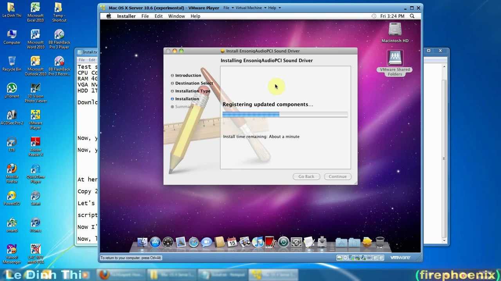Screen dimensions: 501x281
Task: Open Mozilla Firefox desktop shortcut
Action: tap(12, 173)
